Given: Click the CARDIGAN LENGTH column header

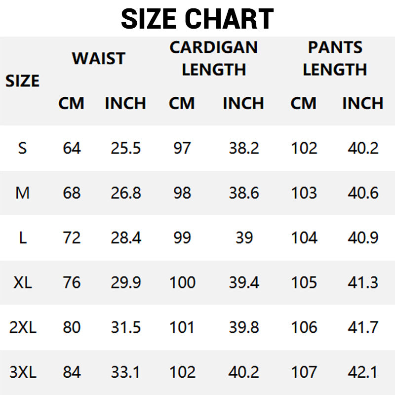Looking at the screenshot, I should click(213, 58).
